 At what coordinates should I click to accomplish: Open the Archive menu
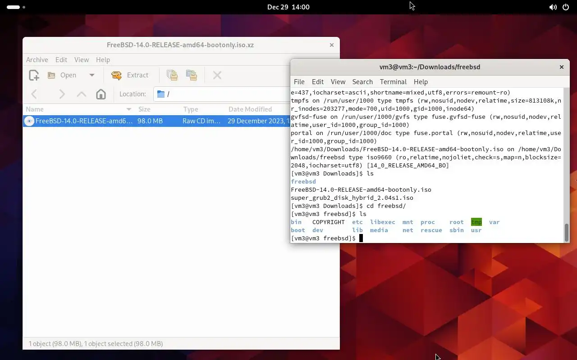tap(37, 59)
